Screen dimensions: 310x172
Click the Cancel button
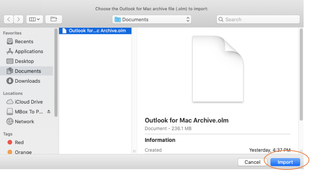(252, 162)
